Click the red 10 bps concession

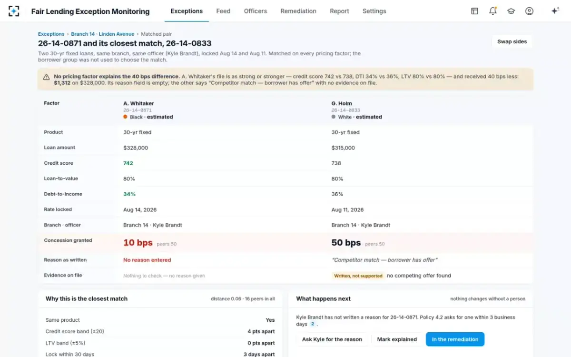(x=138, y=243)
